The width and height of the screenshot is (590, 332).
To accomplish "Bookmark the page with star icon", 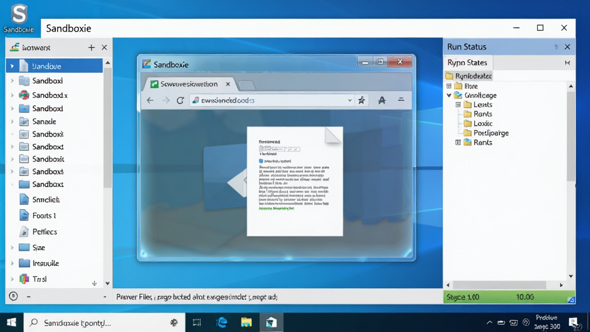I will [x=362, y=100].
